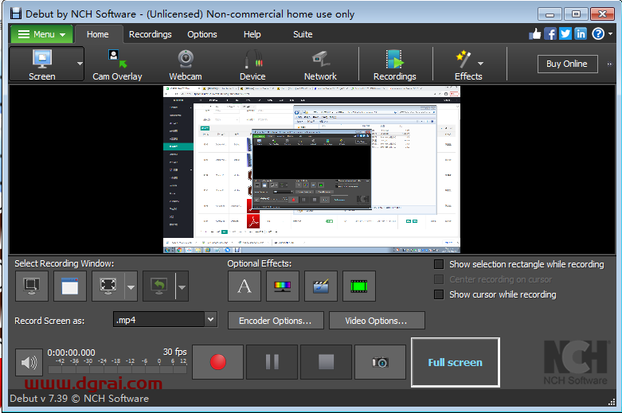Open the green Menu dropdown
This screenshot has width=622, height=413.
[x=41, y=34]
